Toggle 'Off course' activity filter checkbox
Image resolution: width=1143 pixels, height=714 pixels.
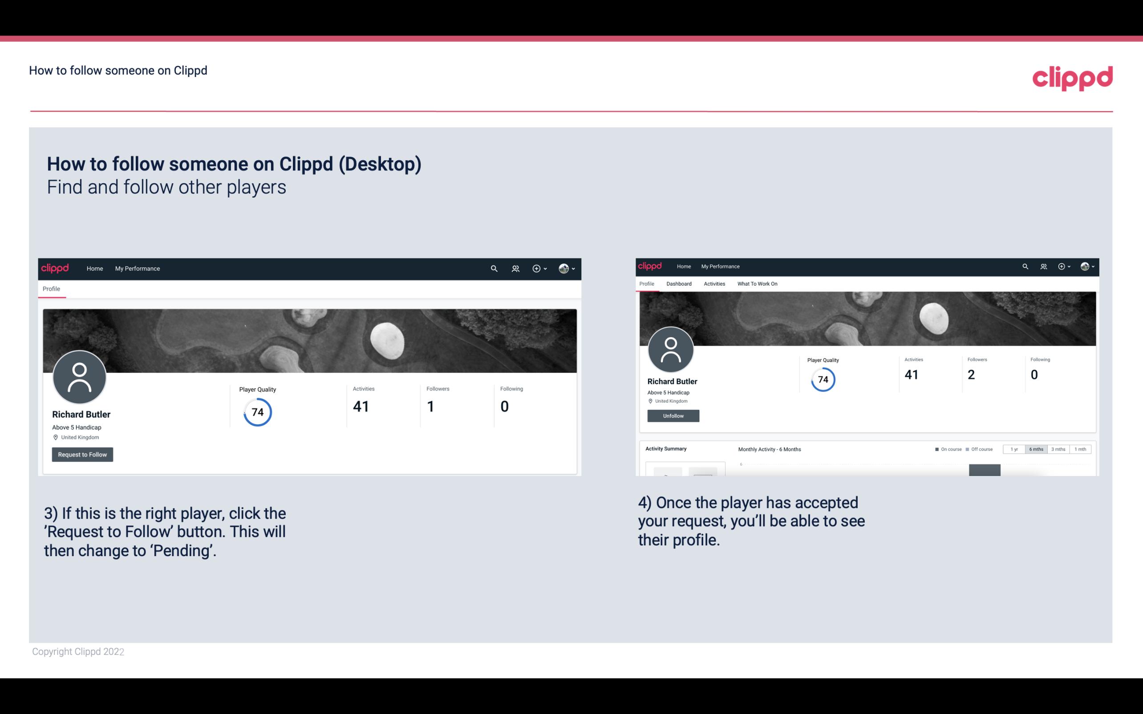coord(969,449)
